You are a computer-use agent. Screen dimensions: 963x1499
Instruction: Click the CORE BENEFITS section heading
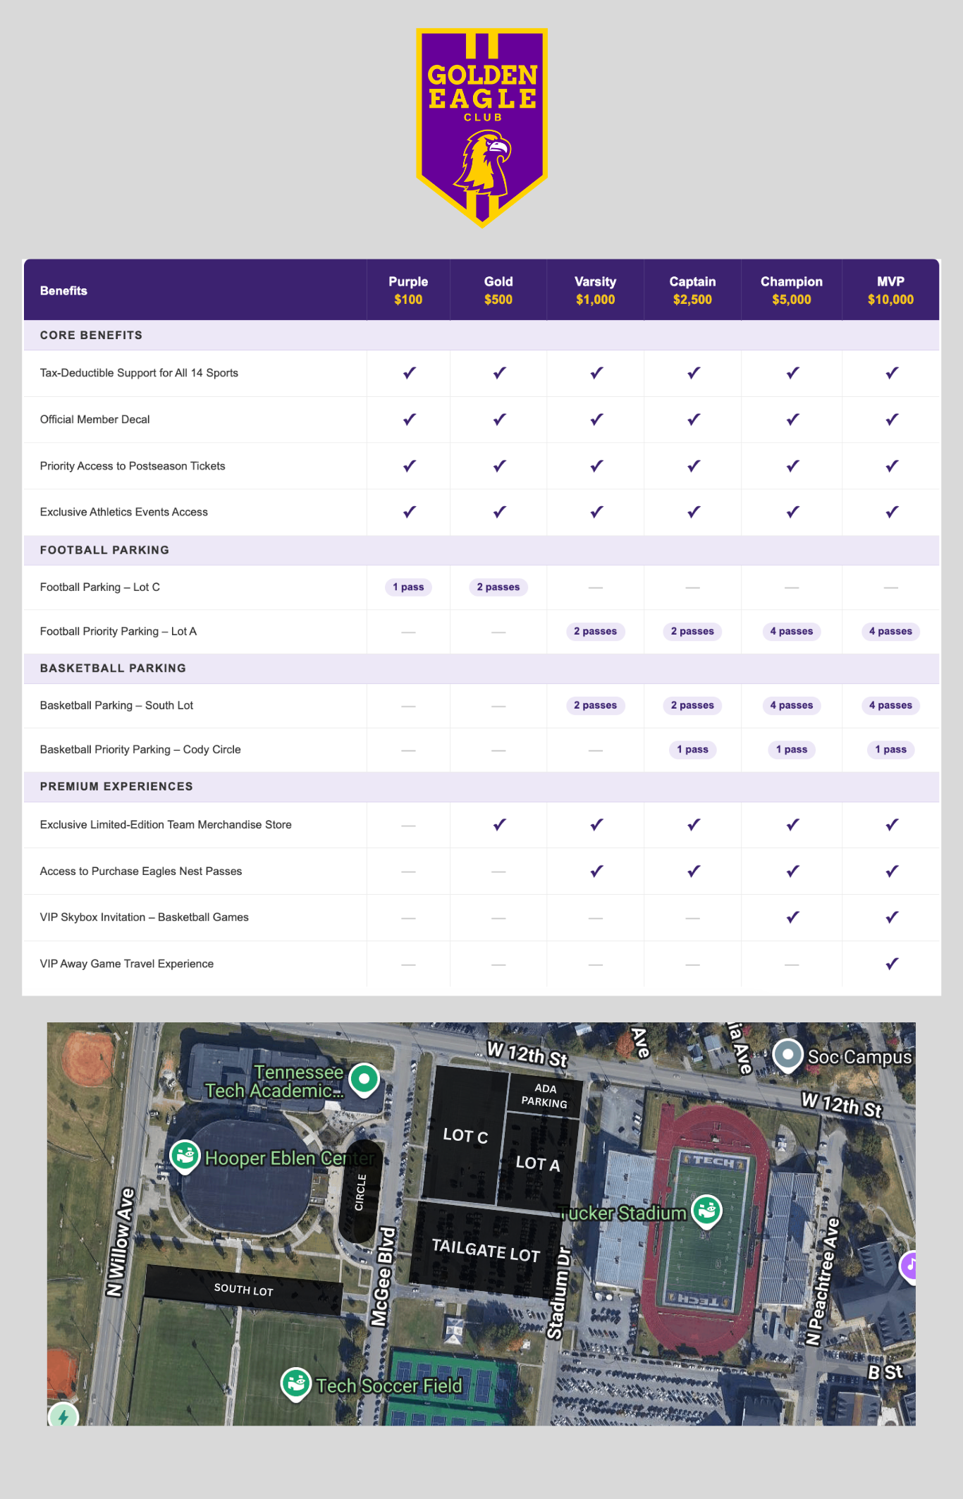(91, 336)
